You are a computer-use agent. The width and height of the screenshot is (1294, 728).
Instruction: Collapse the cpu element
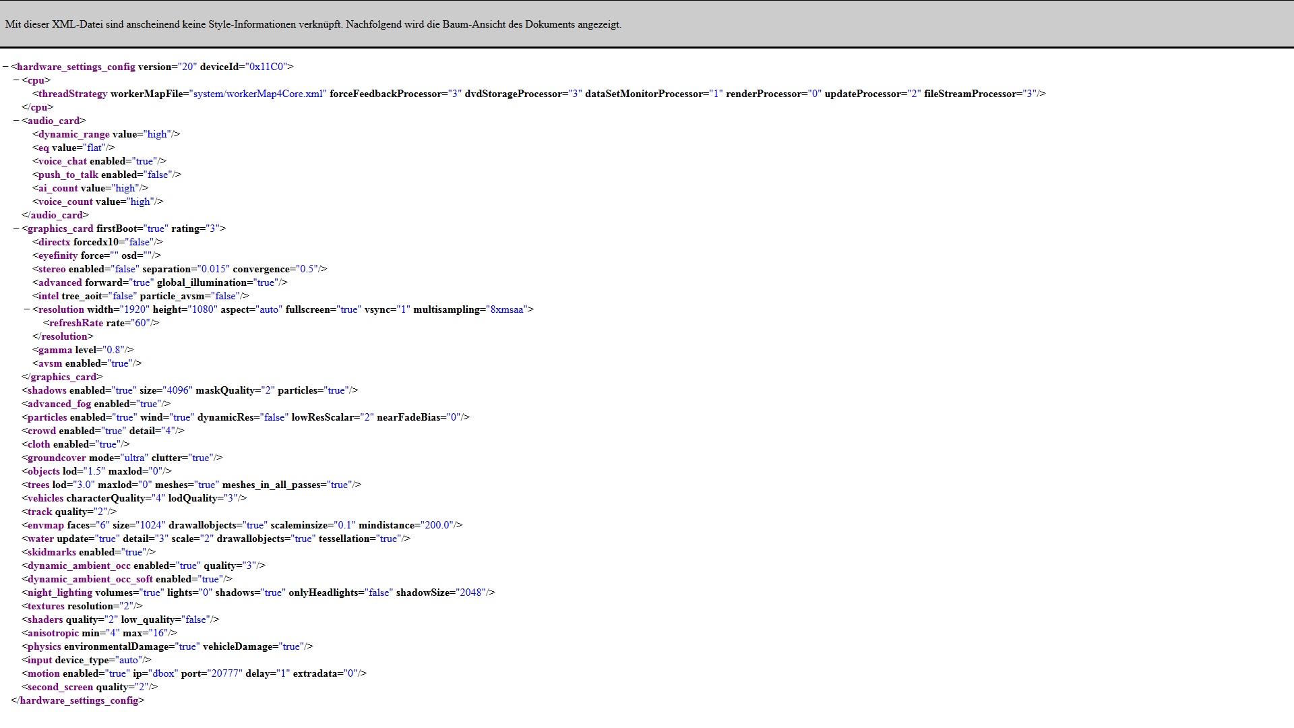coord(16,80)
